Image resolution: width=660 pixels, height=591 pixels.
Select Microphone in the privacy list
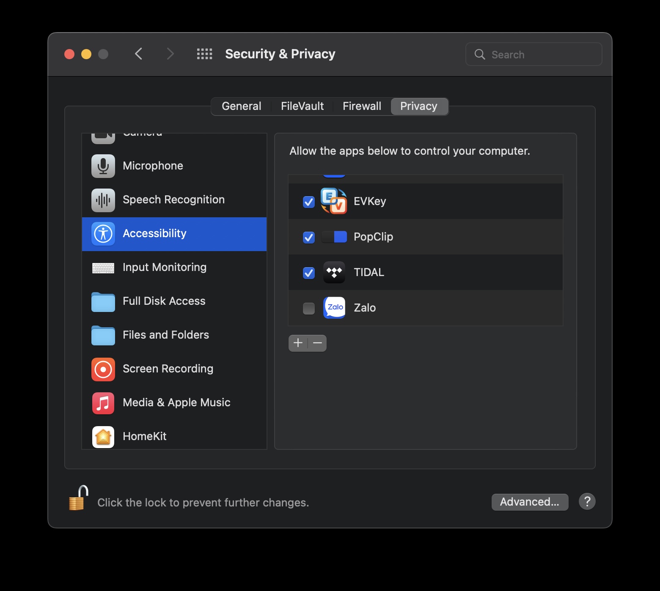[174, 166]
